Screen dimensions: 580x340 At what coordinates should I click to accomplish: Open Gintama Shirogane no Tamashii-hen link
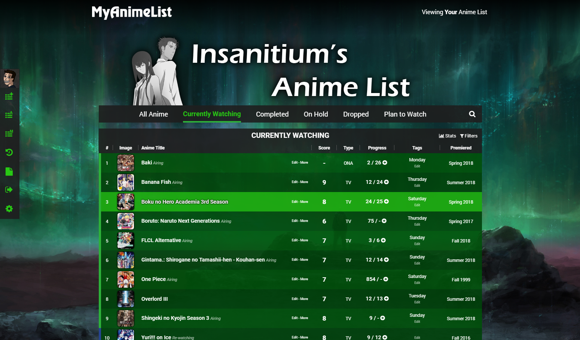click(203, 260)
